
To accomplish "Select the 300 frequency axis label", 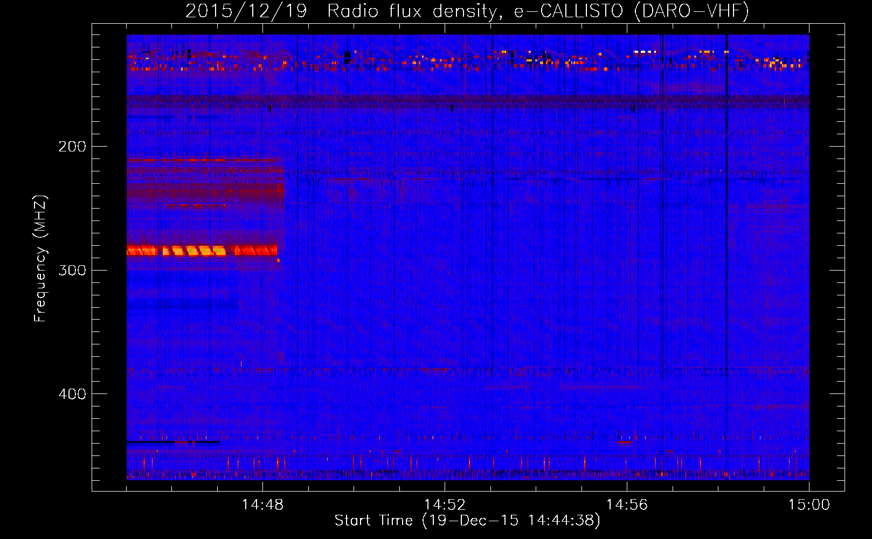I will (72, 270).
